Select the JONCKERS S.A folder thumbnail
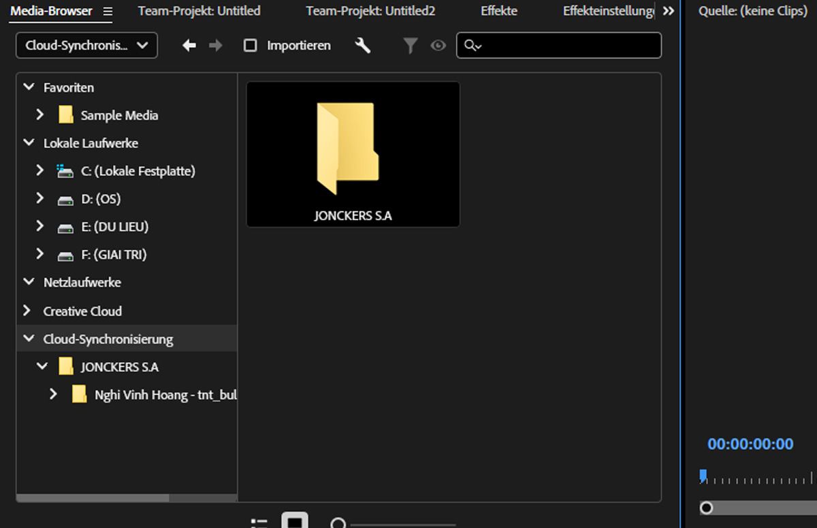The width and height of the screenshot is (817, 528). click(x=353, y=155)
